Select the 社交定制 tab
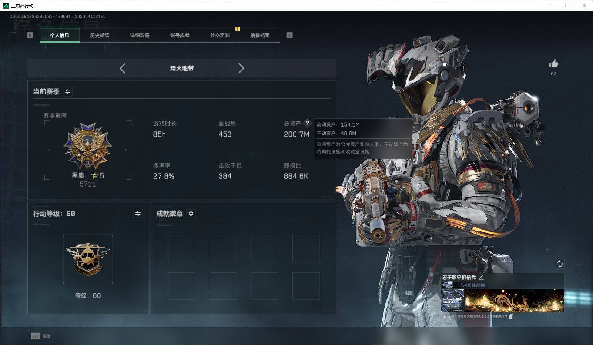 (220, 35)
